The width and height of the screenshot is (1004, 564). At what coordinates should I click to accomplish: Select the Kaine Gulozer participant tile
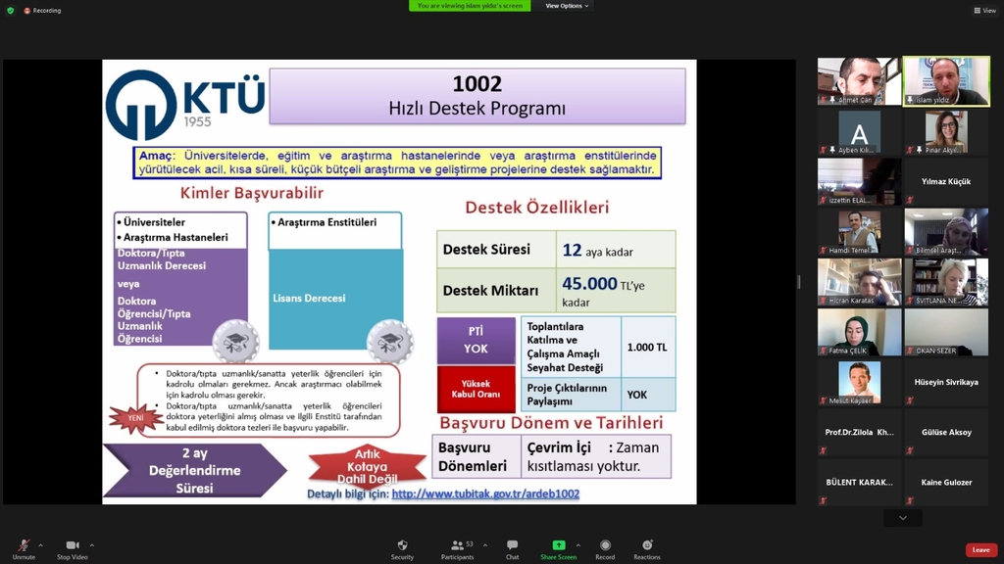pyautogui.click(x=946, y=483)
